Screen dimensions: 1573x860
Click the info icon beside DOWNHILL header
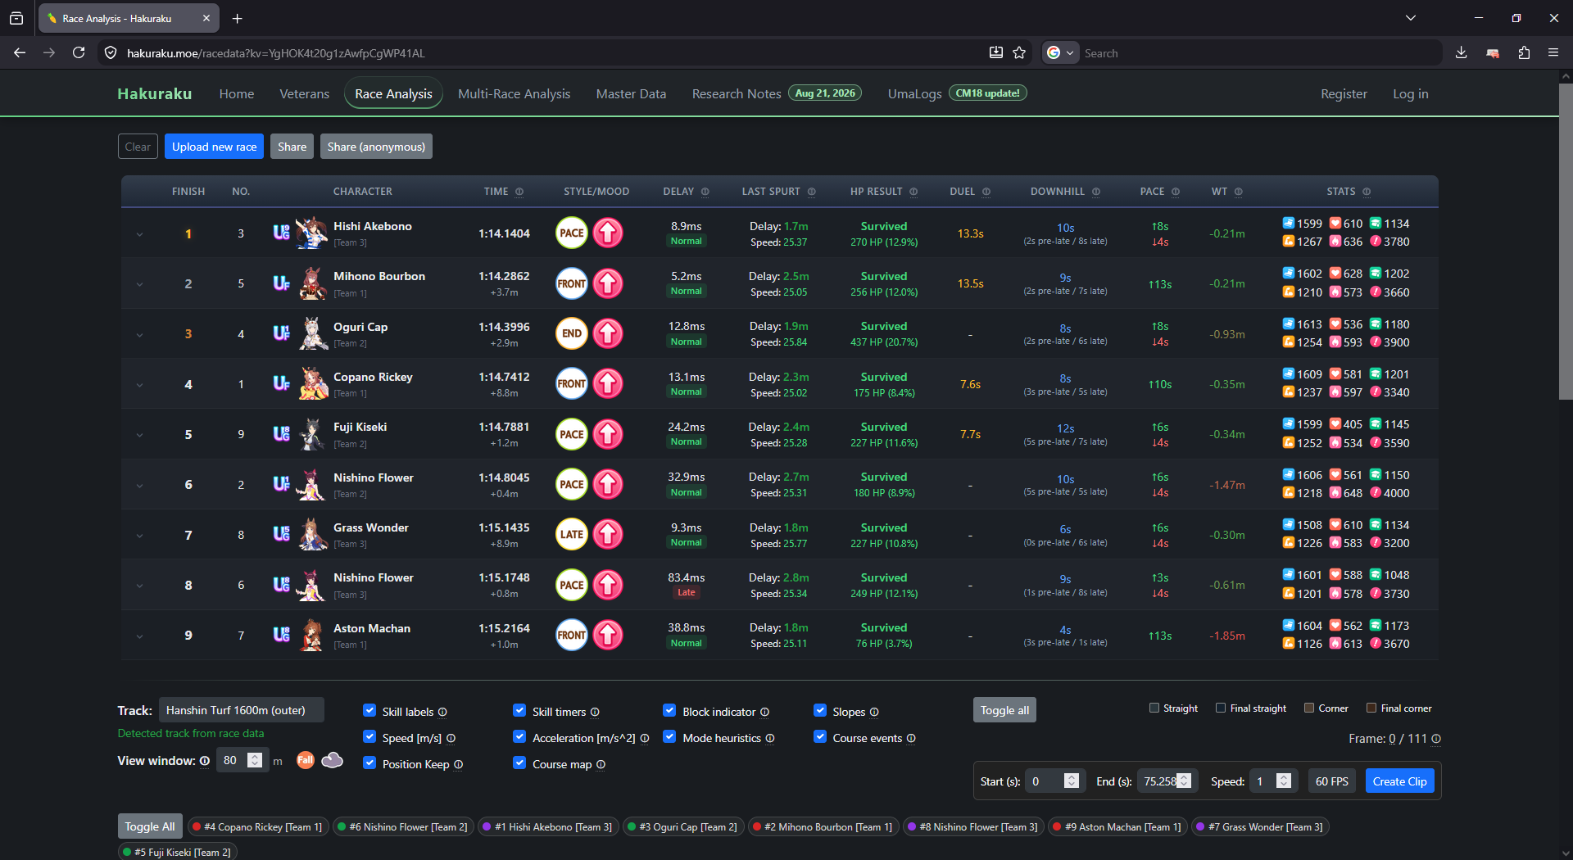pyautogui.click(x=1096, y=192)
